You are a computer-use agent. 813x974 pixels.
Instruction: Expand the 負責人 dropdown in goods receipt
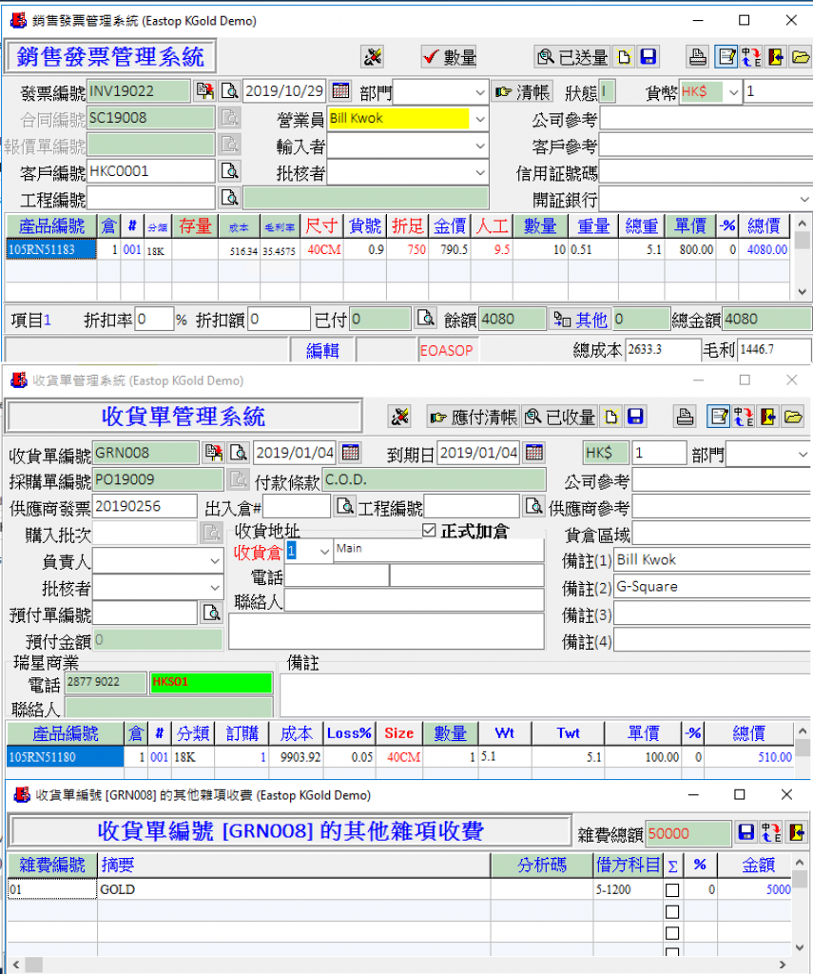tap(214, 561)
